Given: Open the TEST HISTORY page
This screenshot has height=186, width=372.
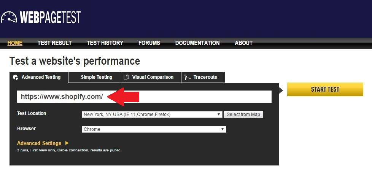Looking at the screenshot, I should [105, 43].
